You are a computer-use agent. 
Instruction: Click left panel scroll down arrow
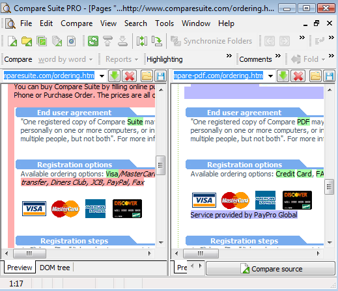pyautogui.click(x=161, y=242)
